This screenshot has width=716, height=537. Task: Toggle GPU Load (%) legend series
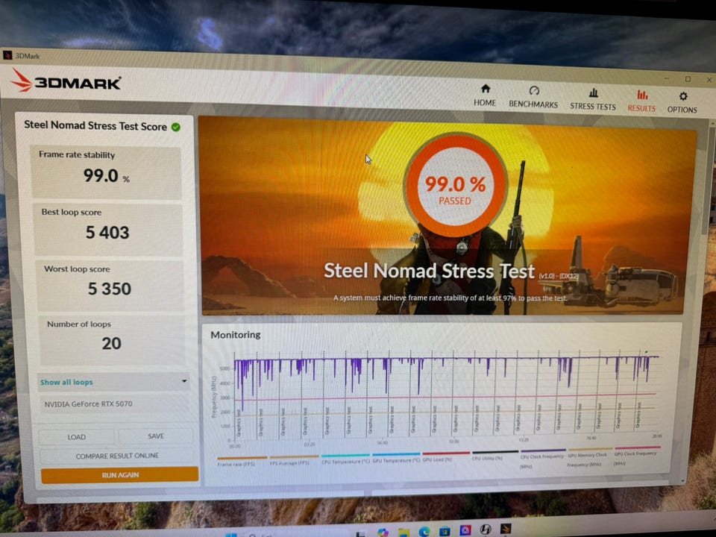(x=446, y=457)
